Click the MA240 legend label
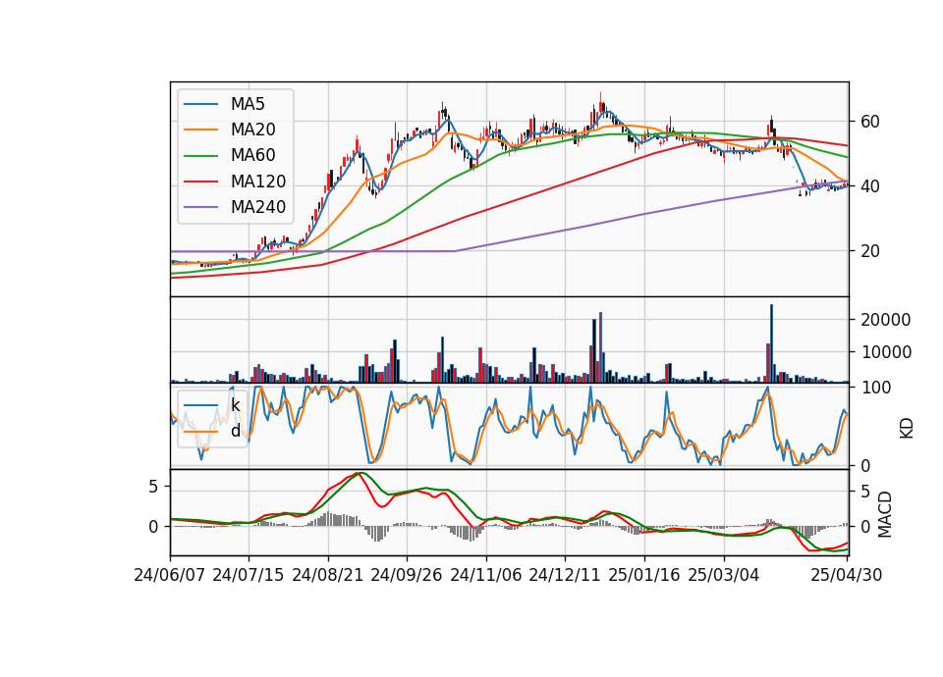The height and width of the screenshot is (677, 943). coord(258,207)
